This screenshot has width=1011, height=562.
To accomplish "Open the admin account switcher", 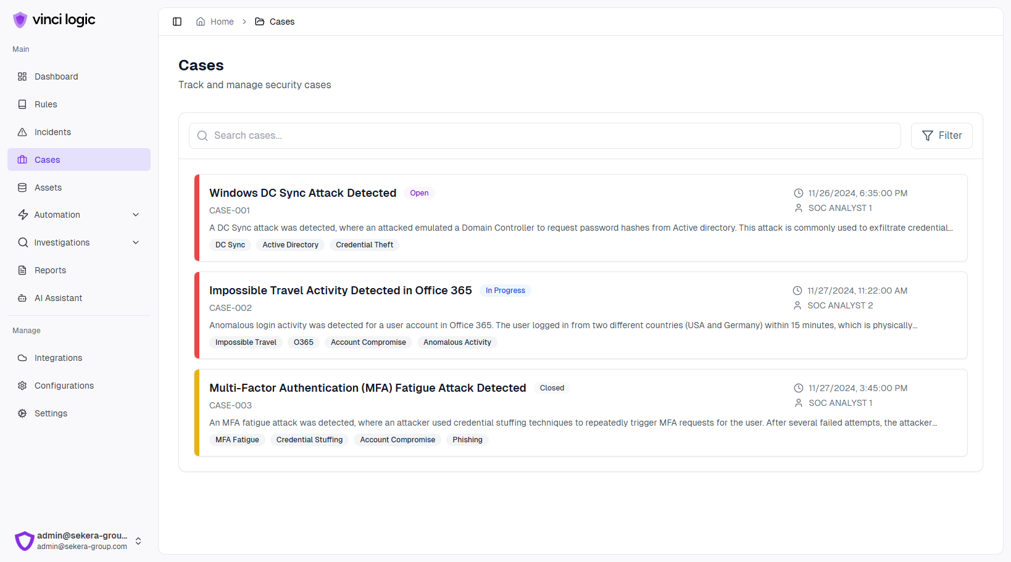I will [138, 541].
